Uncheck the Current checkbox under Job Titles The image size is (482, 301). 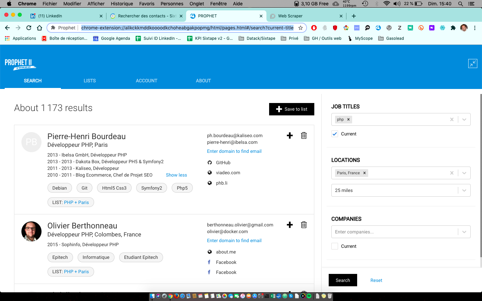pyautogui.click(x=335, y=134)
